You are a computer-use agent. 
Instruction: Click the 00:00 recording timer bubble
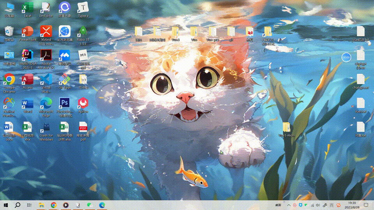click(x=346, y=58)
